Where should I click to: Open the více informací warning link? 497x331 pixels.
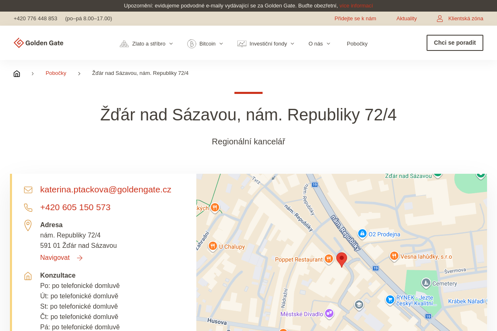tap(356, 6)
